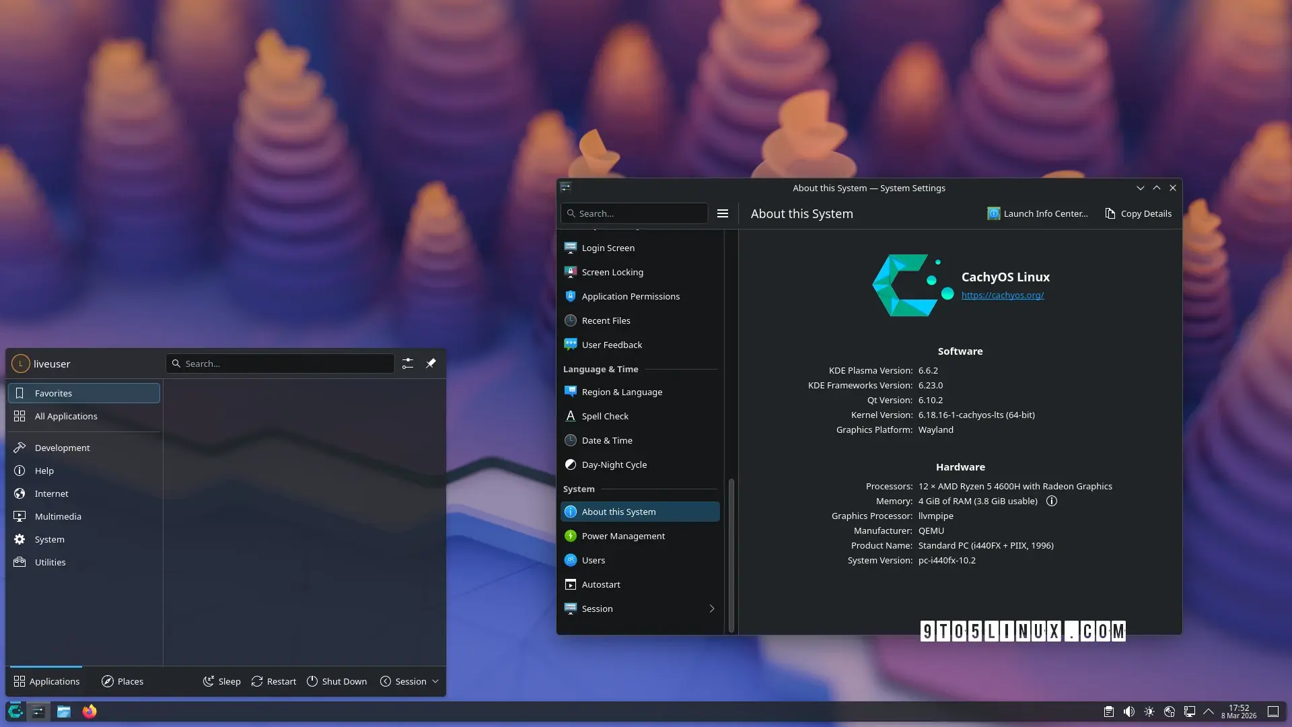This screenshot has width=1292, height=727.
Task: Click the volume icon in the system tray
Action: coord(1129,712)
